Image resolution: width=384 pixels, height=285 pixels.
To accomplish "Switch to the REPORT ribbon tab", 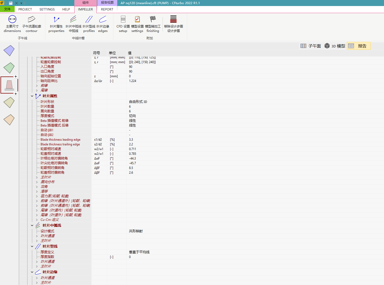I will 107,9.
